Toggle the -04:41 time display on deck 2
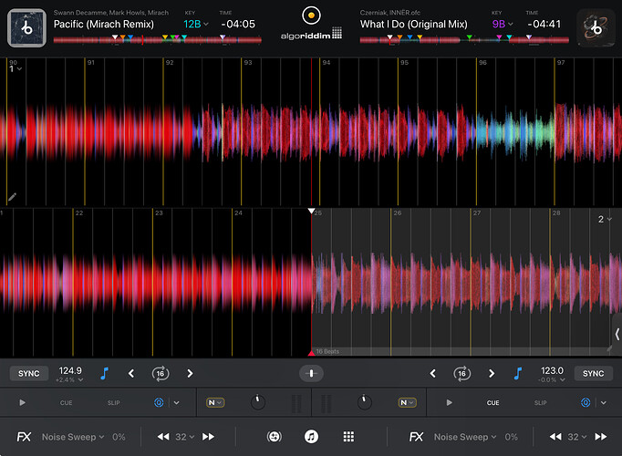This screenshot has width=622, height=456. click(x=544, y=25)
